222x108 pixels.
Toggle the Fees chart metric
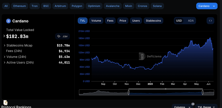pos(110,21)
